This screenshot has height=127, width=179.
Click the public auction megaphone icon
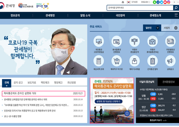[170, 61]
